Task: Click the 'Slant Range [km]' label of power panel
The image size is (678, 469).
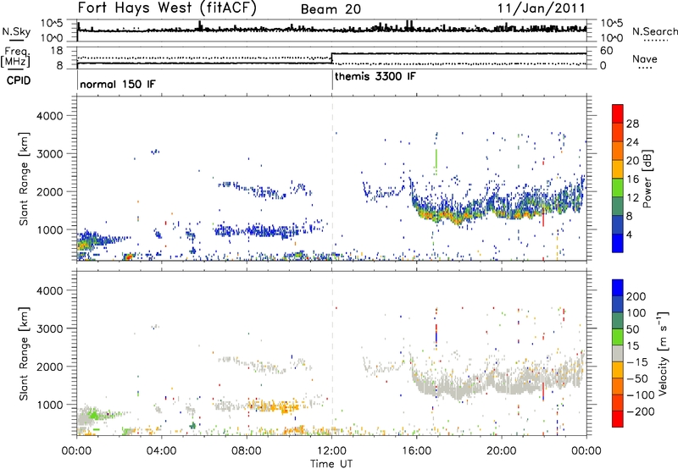Action: click(x=24, y=179)
